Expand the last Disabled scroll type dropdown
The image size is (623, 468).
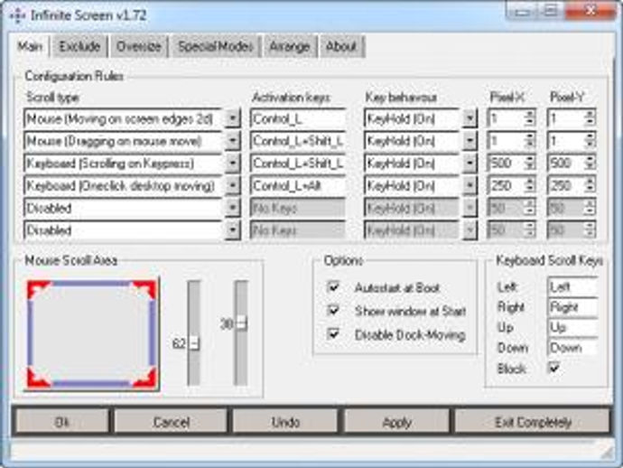(x=233, y=230)
